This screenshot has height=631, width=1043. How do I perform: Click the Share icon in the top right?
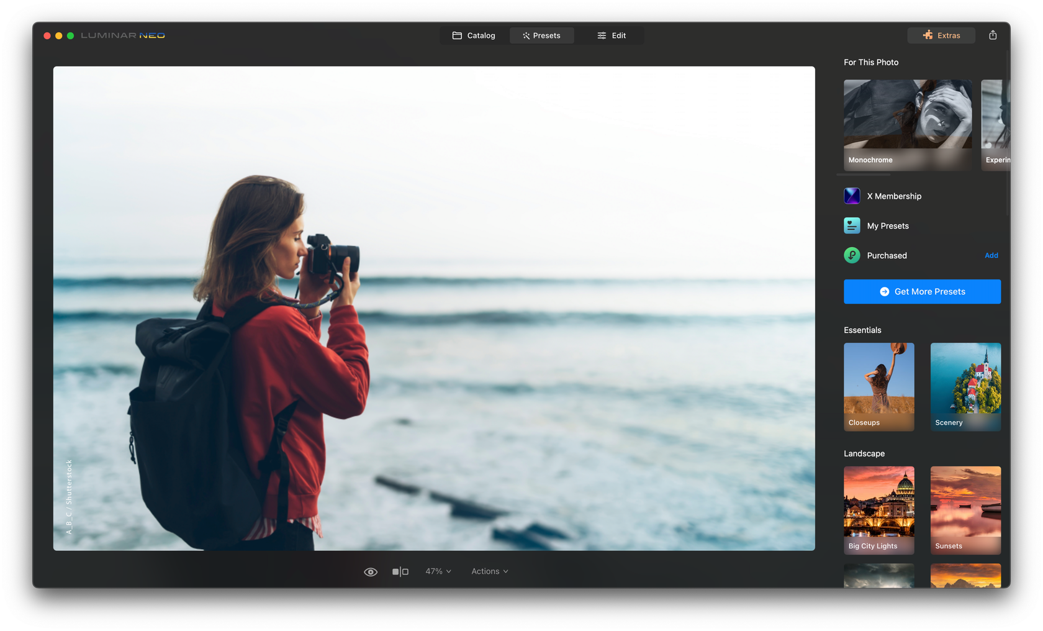click(x=993, y=35)
